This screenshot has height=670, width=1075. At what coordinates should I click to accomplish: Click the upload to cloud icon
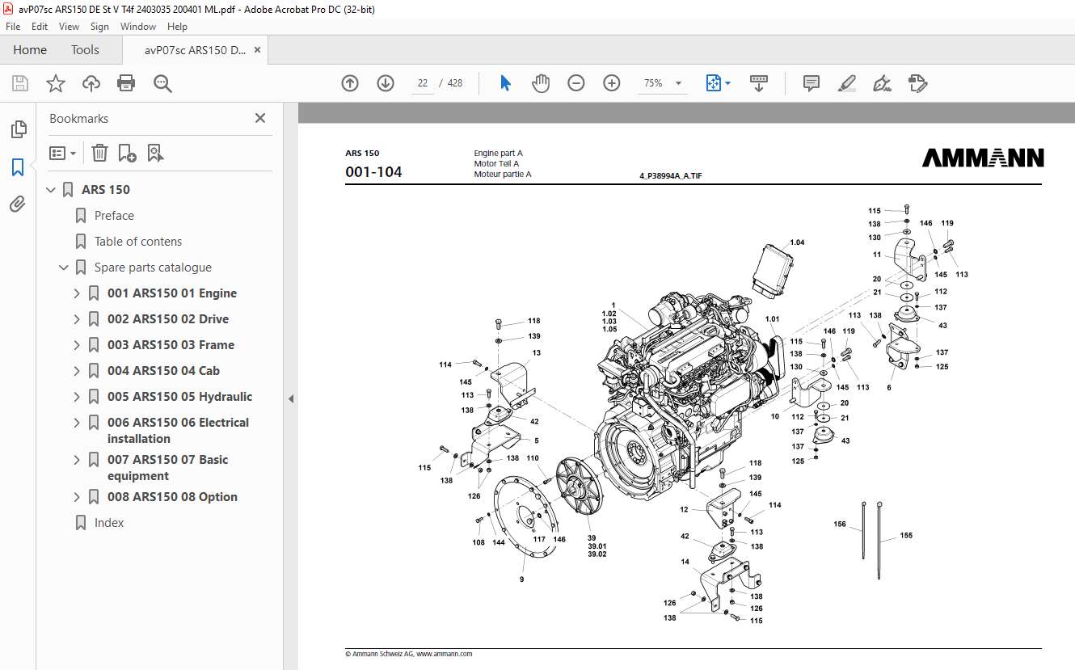(91, 83)
